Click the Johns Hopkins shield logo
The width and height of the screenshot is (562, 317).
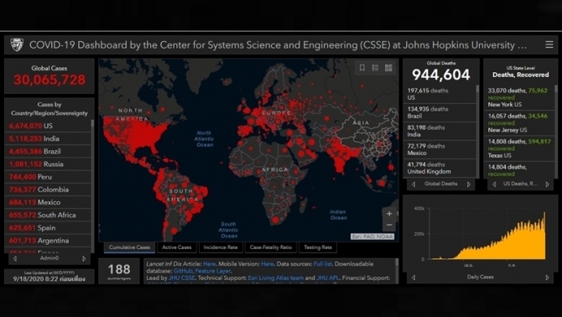pos(17,44)
